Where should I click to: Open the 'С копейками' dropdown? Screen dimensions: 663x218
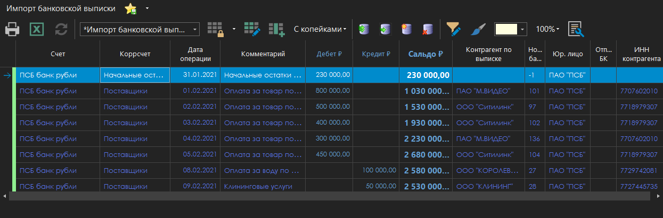[x=320, y=29]
